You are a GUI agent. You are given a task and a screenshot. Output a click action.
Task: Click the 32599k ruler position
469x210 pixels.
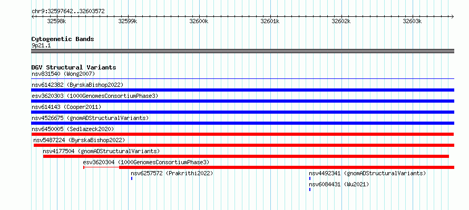[x=128, y=21]
